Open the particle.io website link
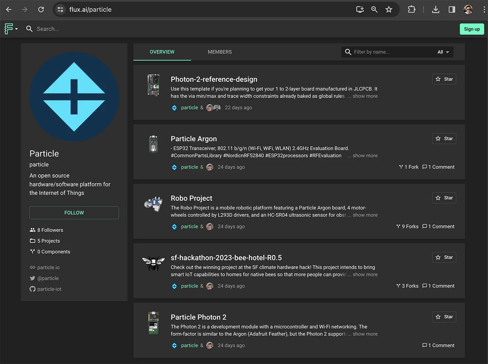The width and height of the screenshot is (488, 364). 48,267
